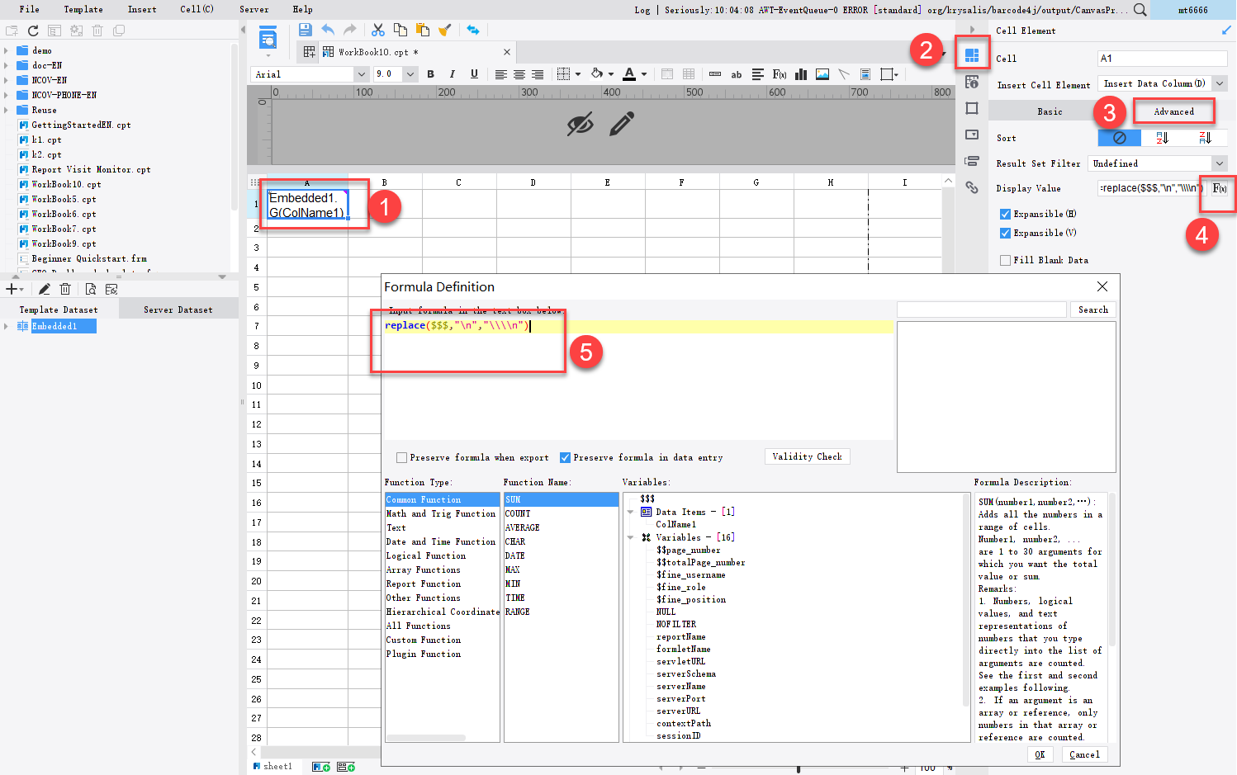Select the no-sort option in Sort

1120,138
